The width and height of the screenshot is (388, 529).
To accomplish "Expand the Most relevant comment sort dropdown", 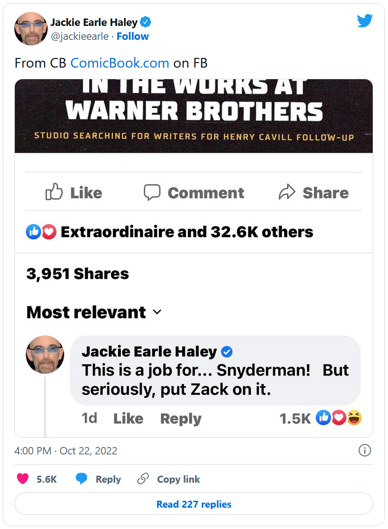I will [157, 312].
